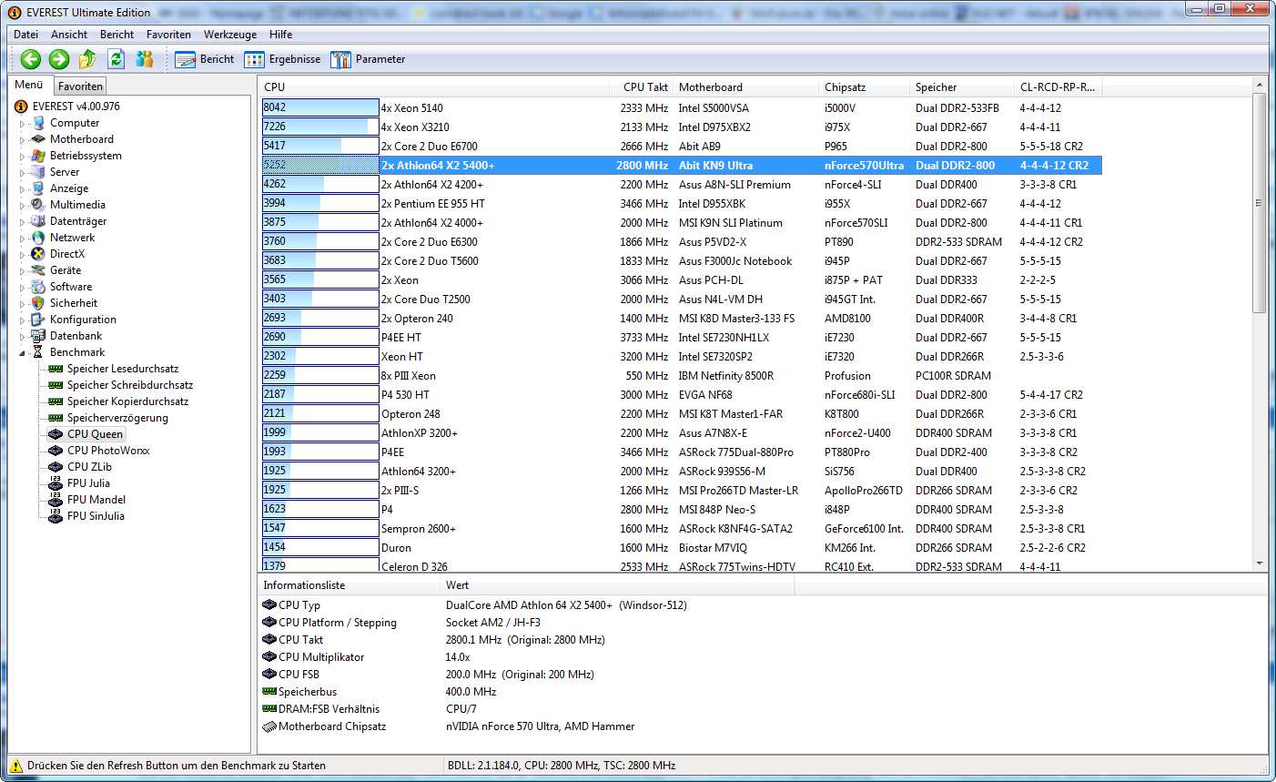Image resolution: width=1276 pixels, height=782 pixels.
Task: Expand the Multimedia tree node
Action: tap(23, 205)
